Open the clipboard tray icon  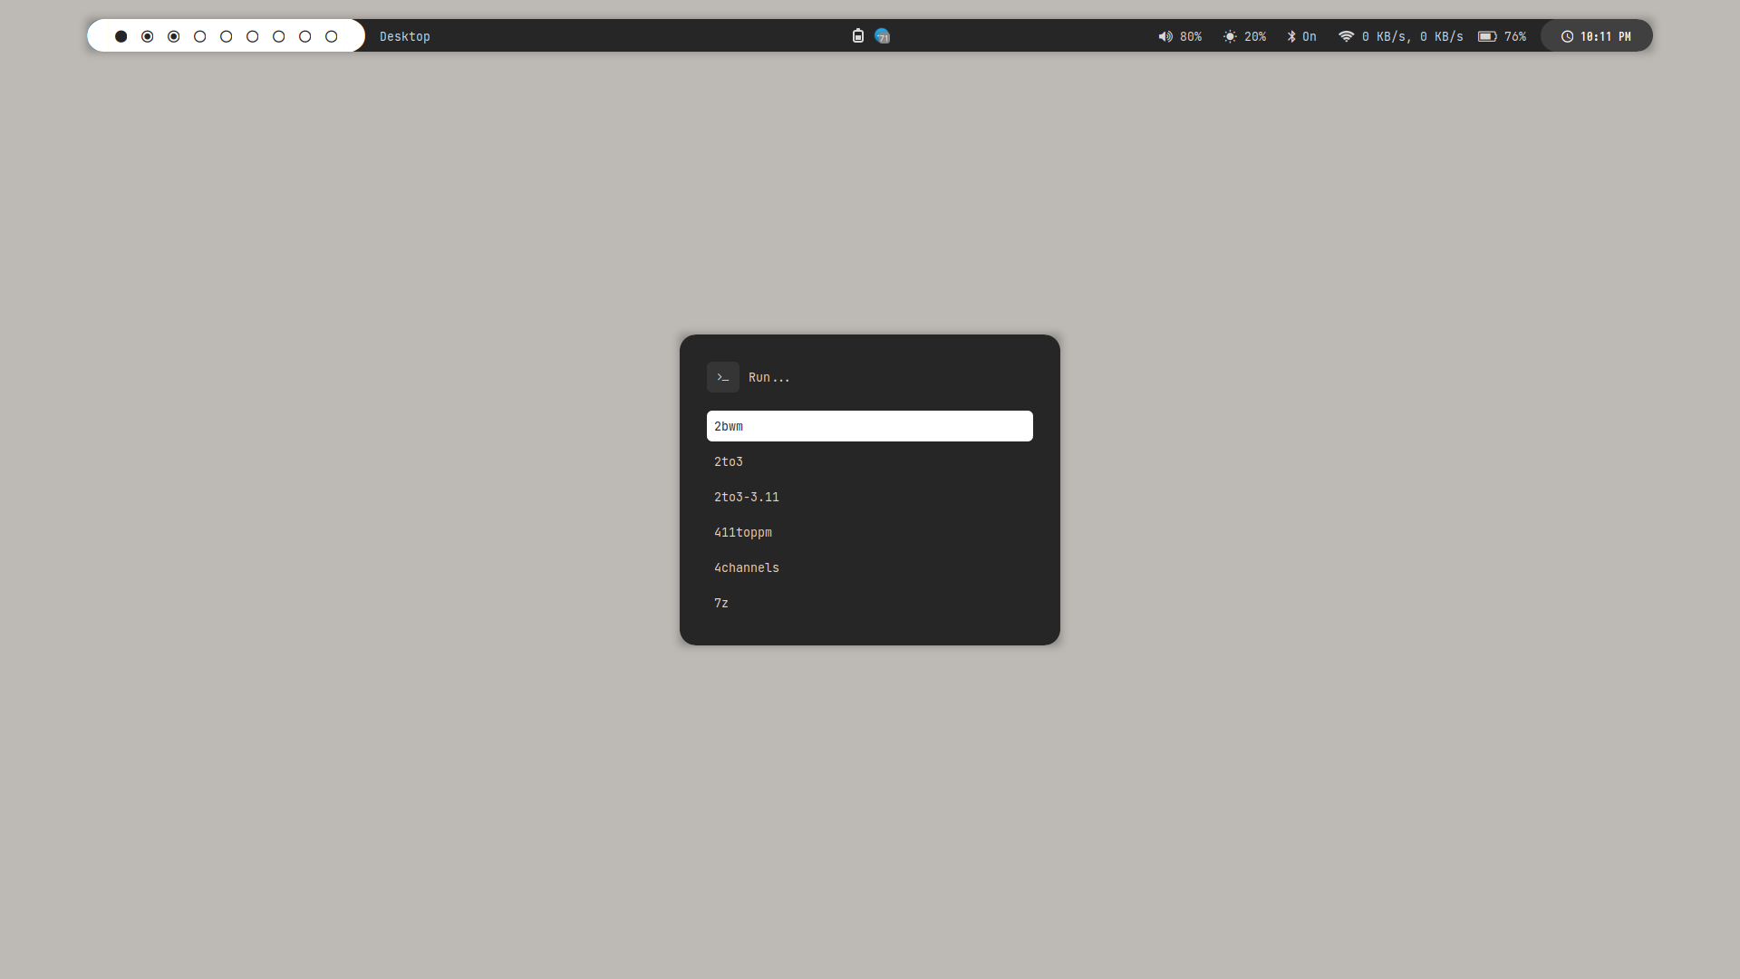pyautogui.click(x=858, y=36)
